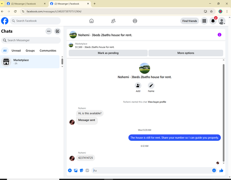Image resolution: width=231 pixels, height=180 pixels.
Task: Click the conversation scroll-up arrow
Action: 224,60
